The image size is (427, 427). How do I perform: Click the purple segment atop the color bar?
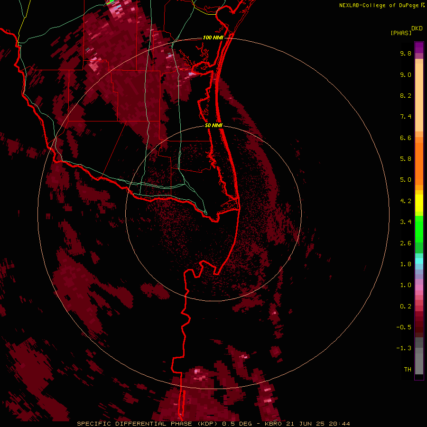(419, 47)
